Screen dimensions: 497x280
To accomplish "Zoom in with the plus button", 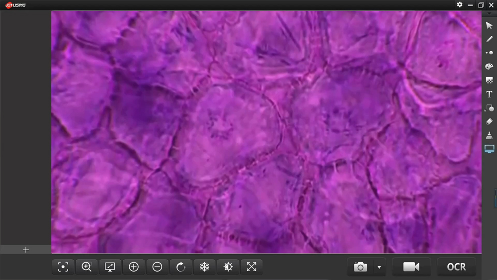I will pyautogui.click(x=134, y=267).
